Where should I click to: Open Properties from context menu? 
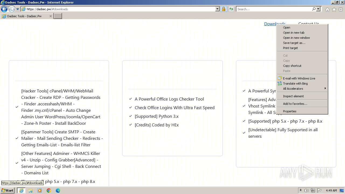(x=289, y=111)
